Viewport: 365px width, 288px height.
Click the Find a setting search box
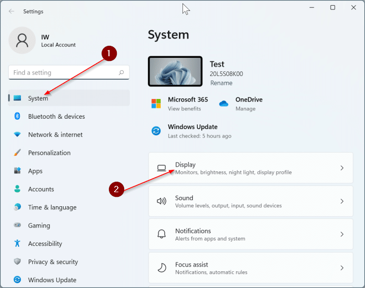[x=69, y=72]
